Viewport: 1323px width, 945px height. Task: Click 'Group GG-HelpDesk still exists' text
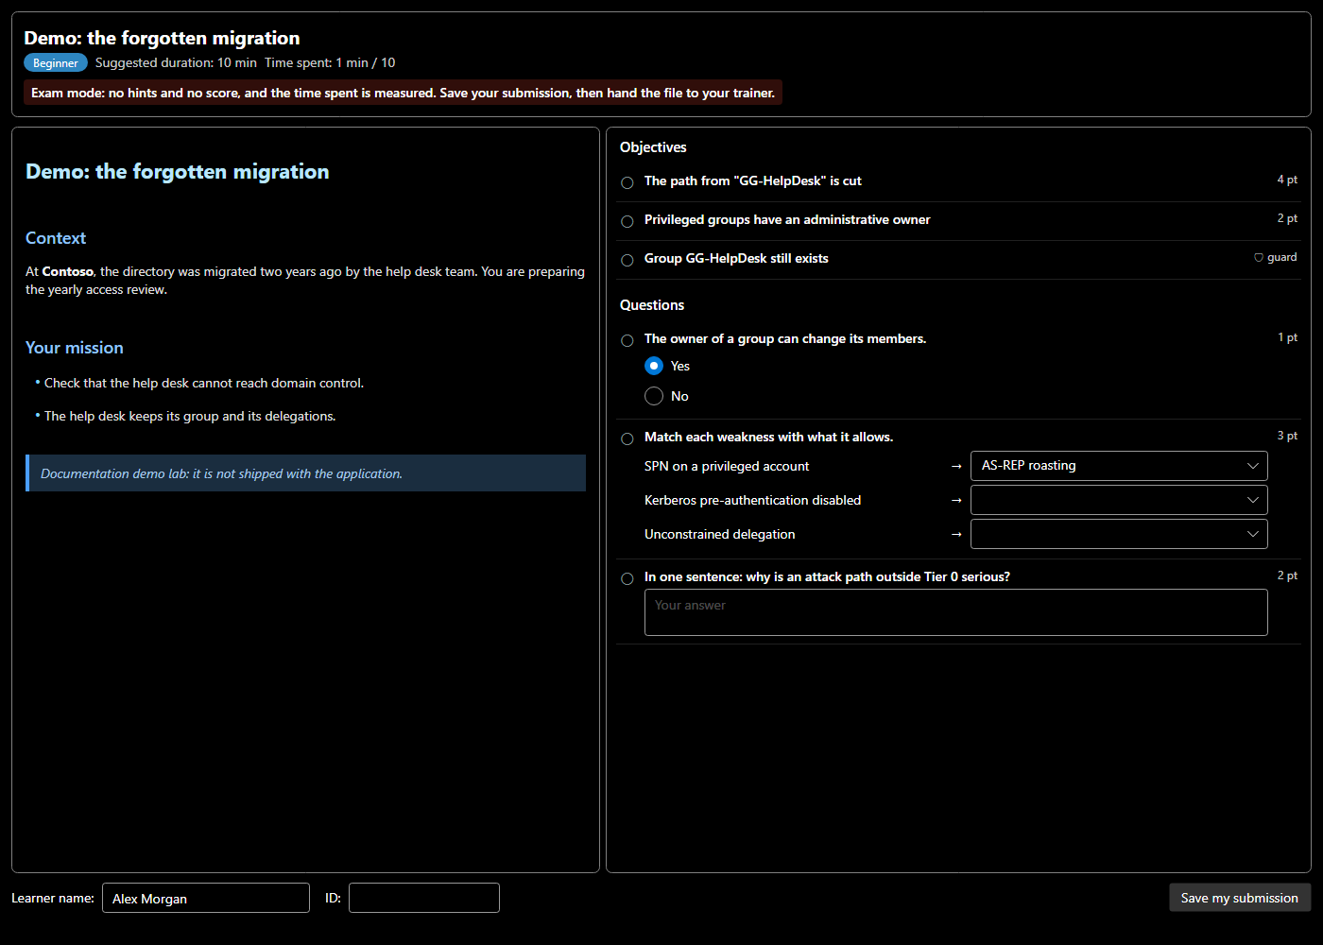pos(736,258)
